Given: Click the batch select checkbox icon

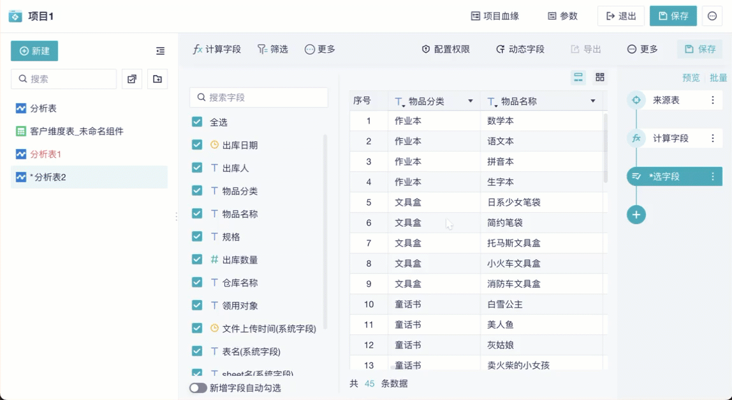Looking at the screenshot, I should [132, 79].
